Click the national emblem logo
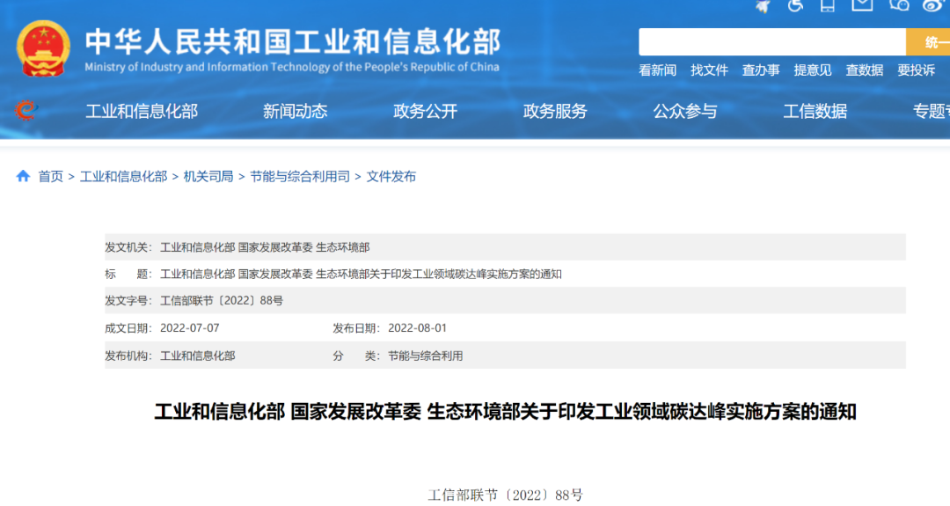The width and height of the screenshot is (950, 506). click(x=43, y=50)
